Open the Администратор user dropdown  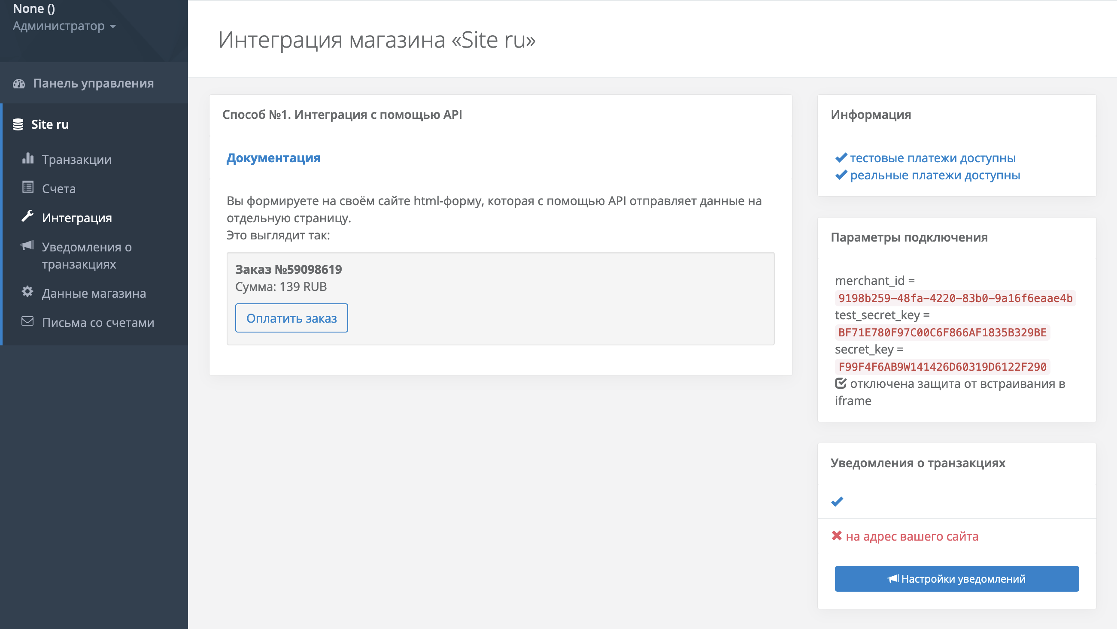[64, 26]
